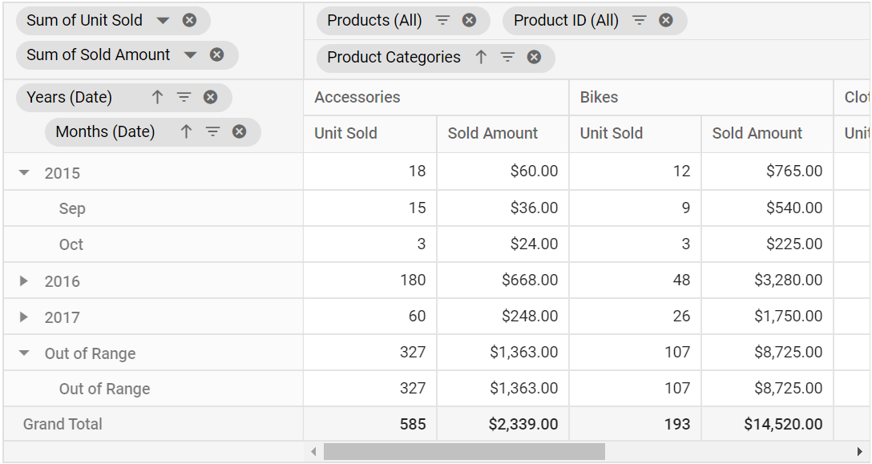The image size is (872, 464).
Task: Click Unit Sold header under Accessories
Action: 370,134
